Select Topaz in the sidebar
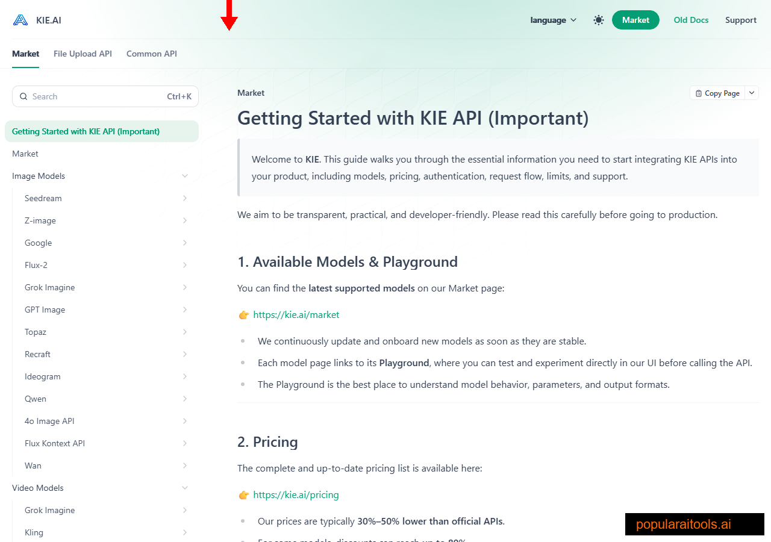The image size is (771, 542). [x=35, y=332]
